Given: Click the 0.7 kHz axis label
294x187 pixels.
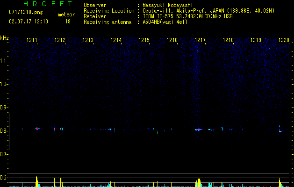Looking at the screenshot, I should 4,154.
